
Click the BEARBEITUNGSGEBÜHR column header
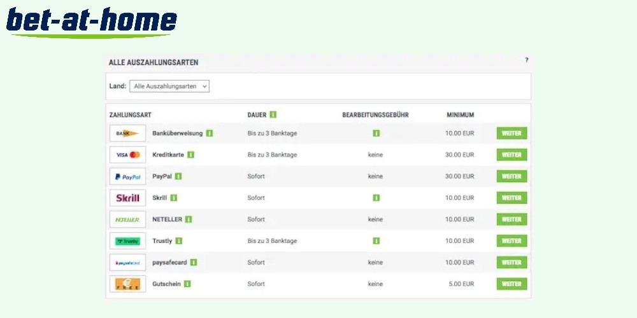point(375,114)
